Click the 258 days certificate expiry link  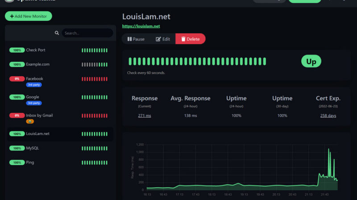pyautogui.click(x=328, y=116)
